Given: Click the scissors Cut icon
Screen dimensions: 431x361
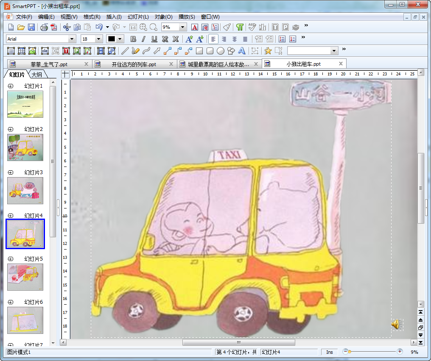Looking at the screenshot, I should point(67,28).
